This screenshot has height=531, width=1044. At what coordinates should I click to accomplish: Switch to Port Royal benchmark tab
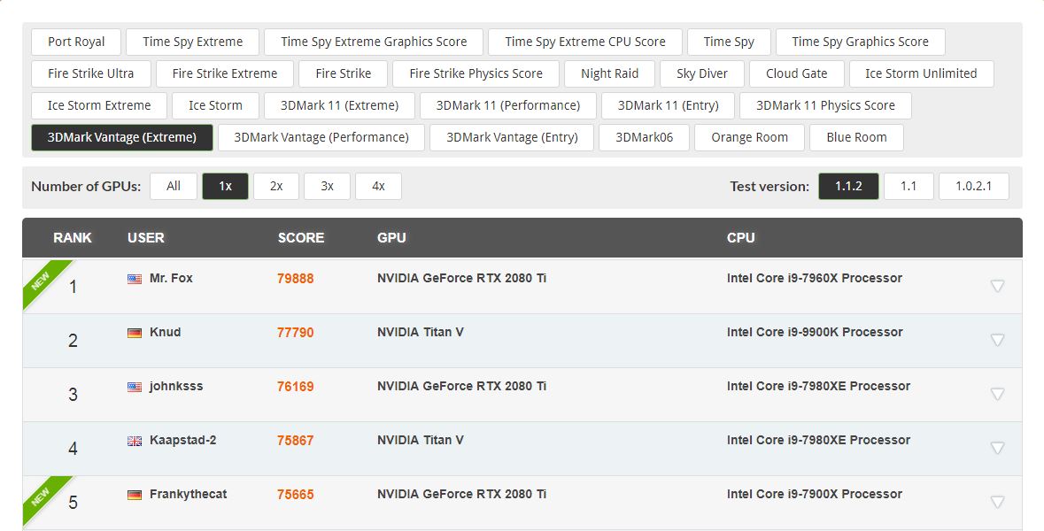point(76,42)
